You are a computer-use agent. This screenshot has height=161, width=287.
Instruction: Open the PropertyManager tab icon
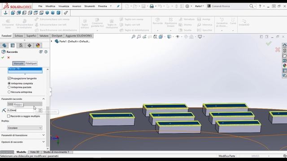tap(13, 46)
